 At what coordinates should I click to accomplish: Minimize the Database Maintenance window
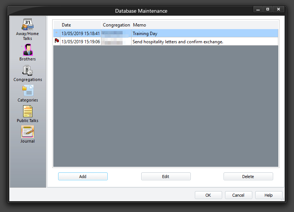258,9
